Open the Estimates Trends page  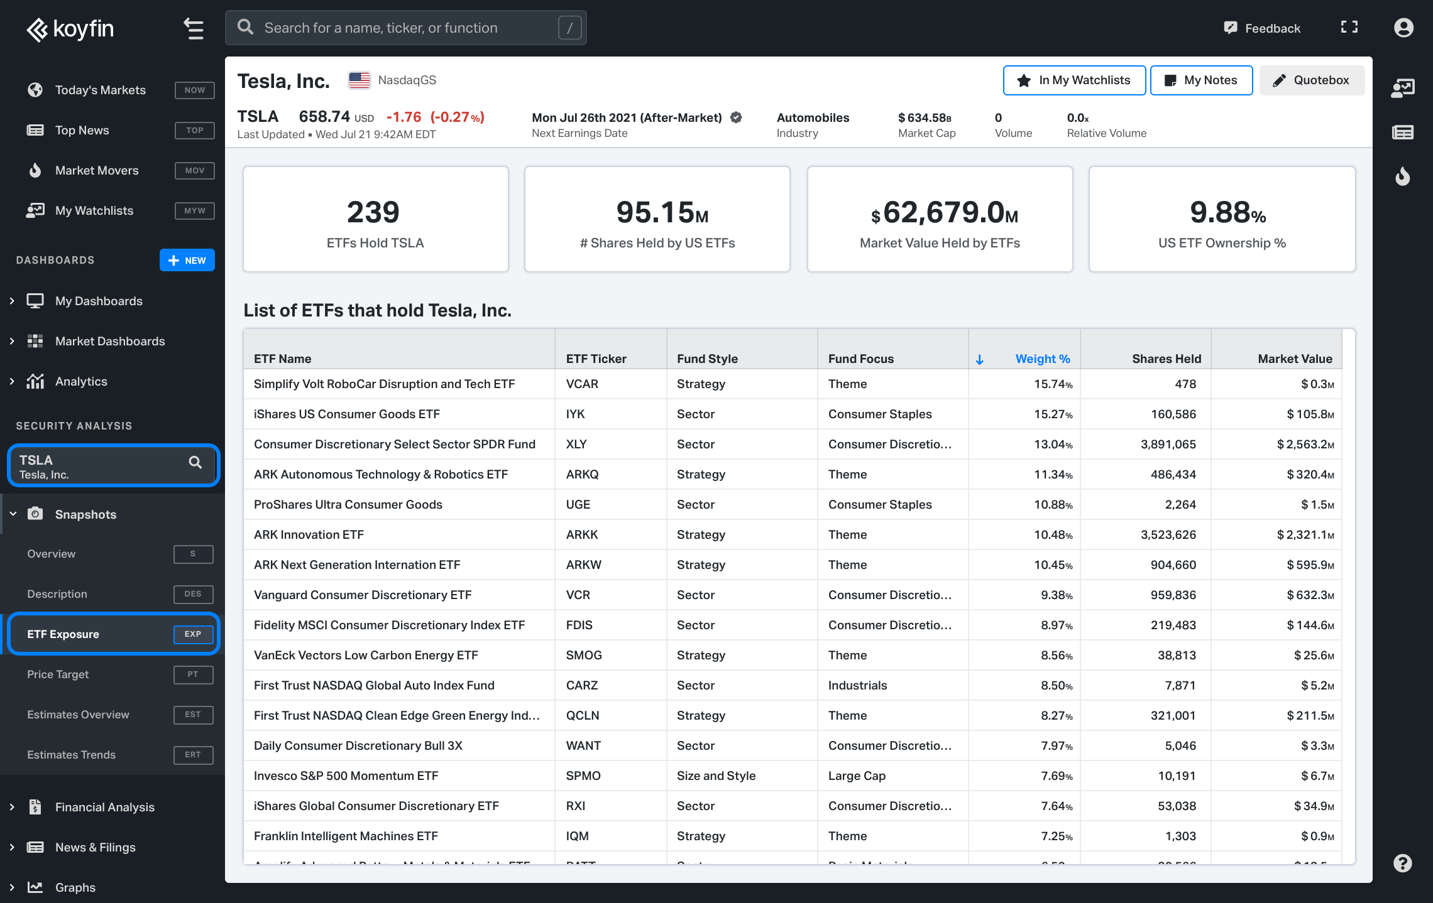click(x=113, y=755)
